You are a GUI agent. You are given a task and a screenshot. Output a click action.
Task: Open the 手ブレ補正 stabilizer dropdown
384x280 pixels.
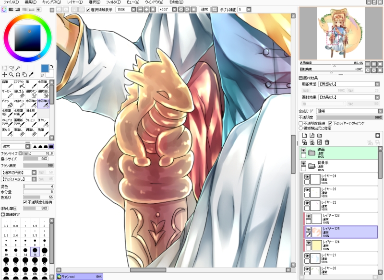click(x=249, y=10)
